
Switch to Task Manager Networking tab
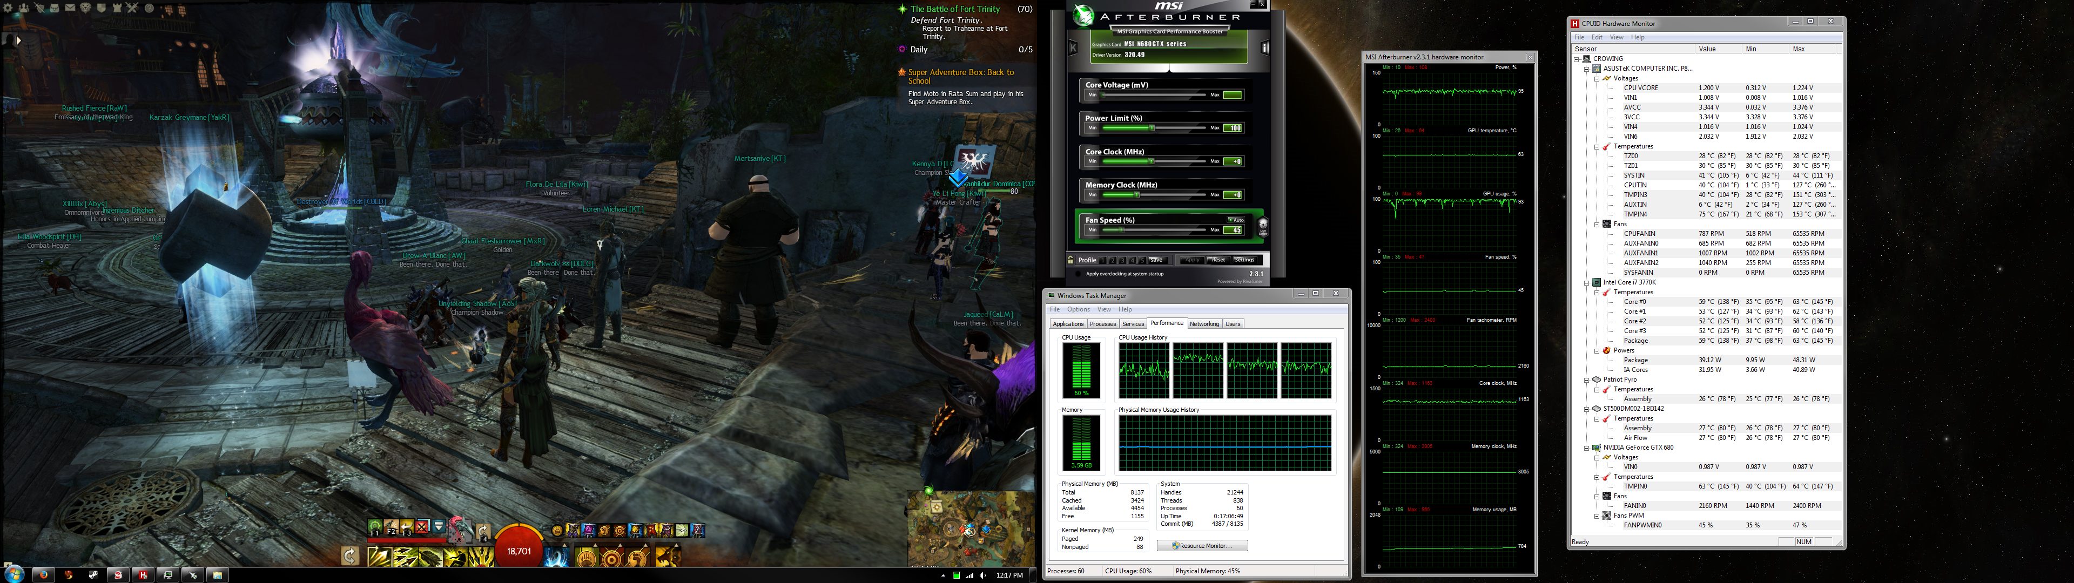pos(1204,324)
